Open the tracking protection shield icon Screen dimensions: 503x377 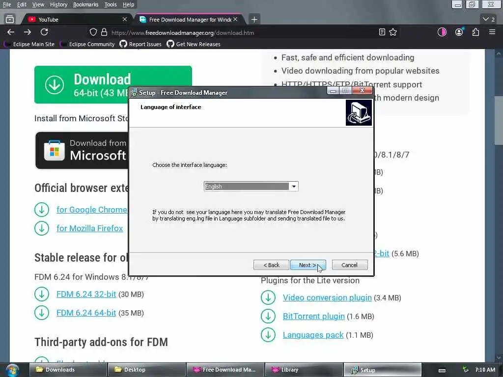coord(93,32)
